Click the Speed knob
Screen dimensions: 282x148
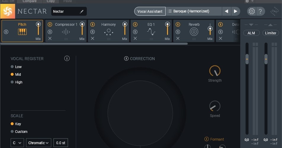[x=215, y=106]
